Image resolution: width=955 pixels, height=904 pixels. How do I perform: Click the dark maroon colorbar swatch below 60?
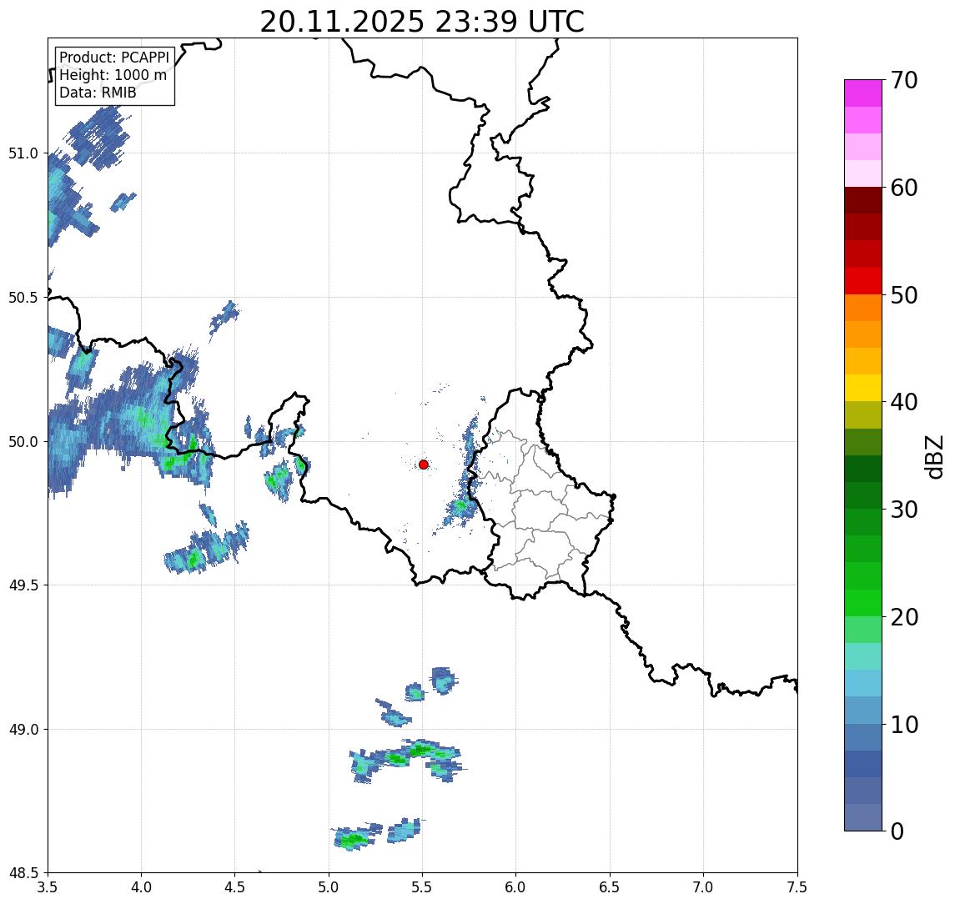click(x=863, y=200)
